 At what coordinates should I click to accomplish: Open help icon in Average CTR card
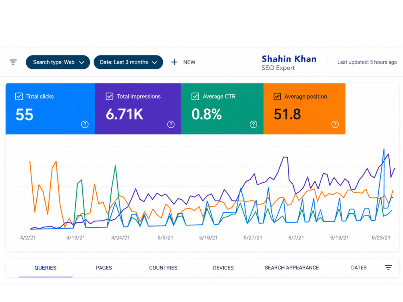[x=253, y=124]
